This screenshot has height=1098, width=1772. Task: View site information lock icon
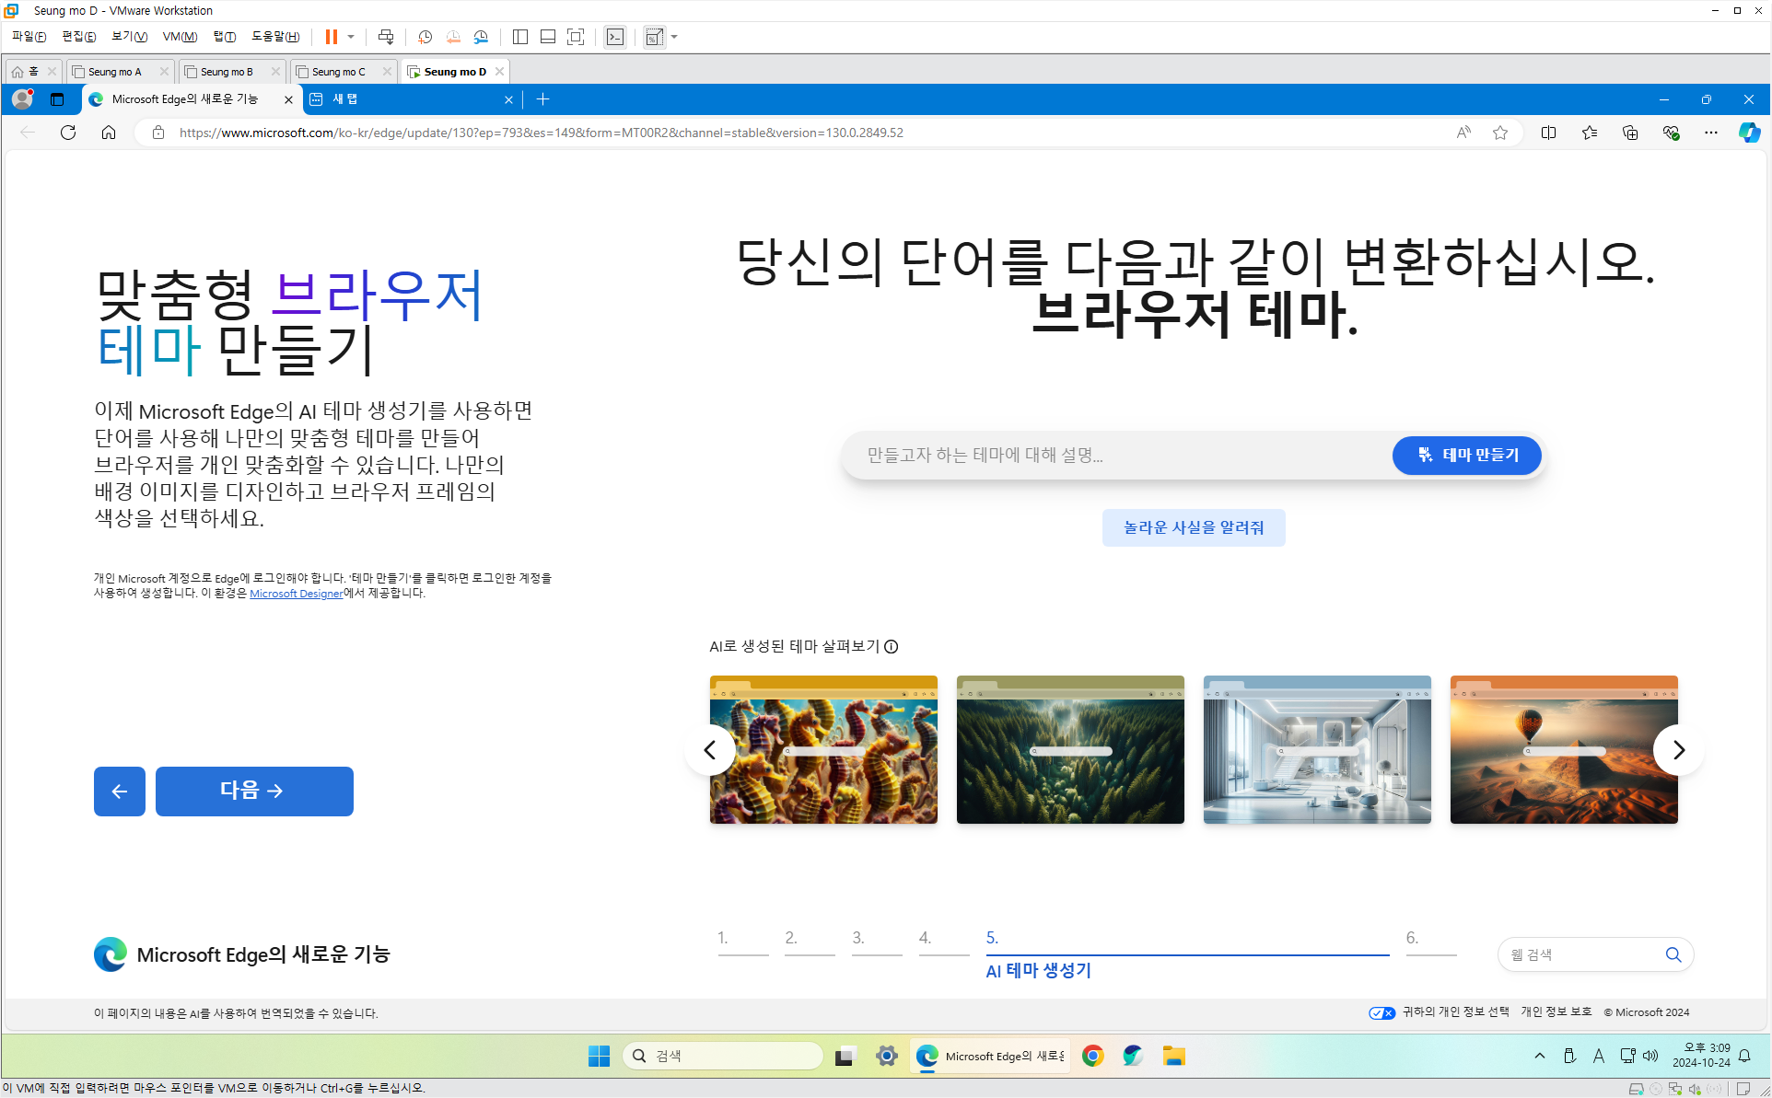[158, 133]
